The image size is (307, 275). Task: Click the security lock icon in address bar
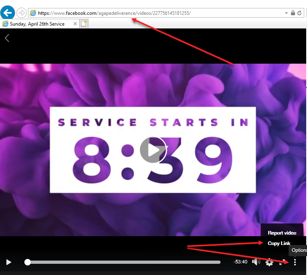point(293,13)
